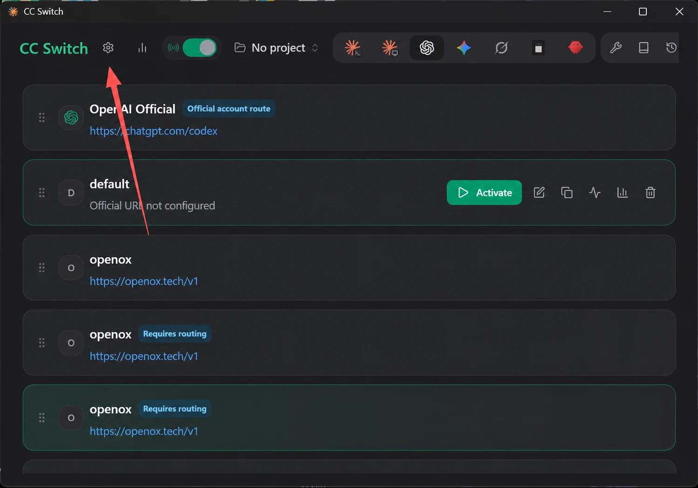Edit the default provider with the pencil icon
Viewport: 698px width, 488px height.
click(539, 193)
